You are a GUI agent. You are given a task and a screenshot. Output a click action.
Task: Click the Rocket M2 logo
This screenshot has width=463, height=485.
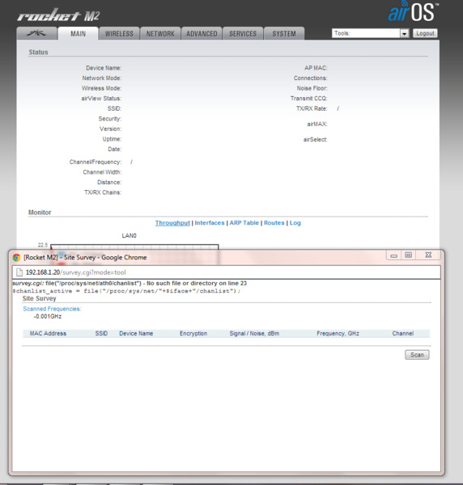[58, 15]
